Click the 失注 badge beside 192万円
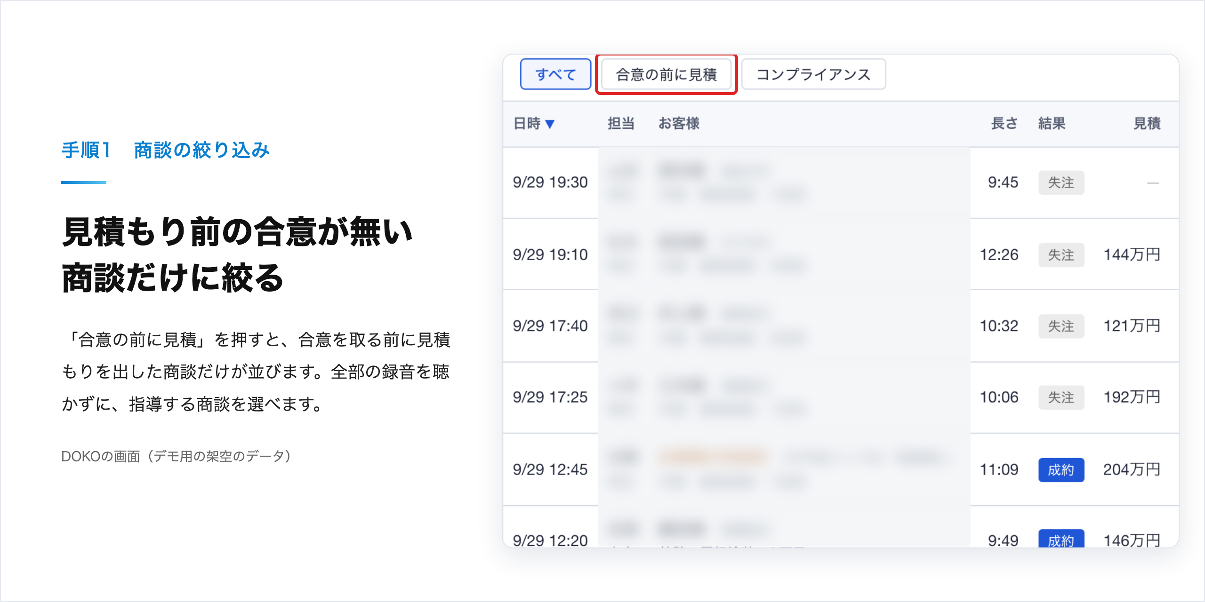Viewport: 1205px width, 602px height. click(x=1061, y=397)
